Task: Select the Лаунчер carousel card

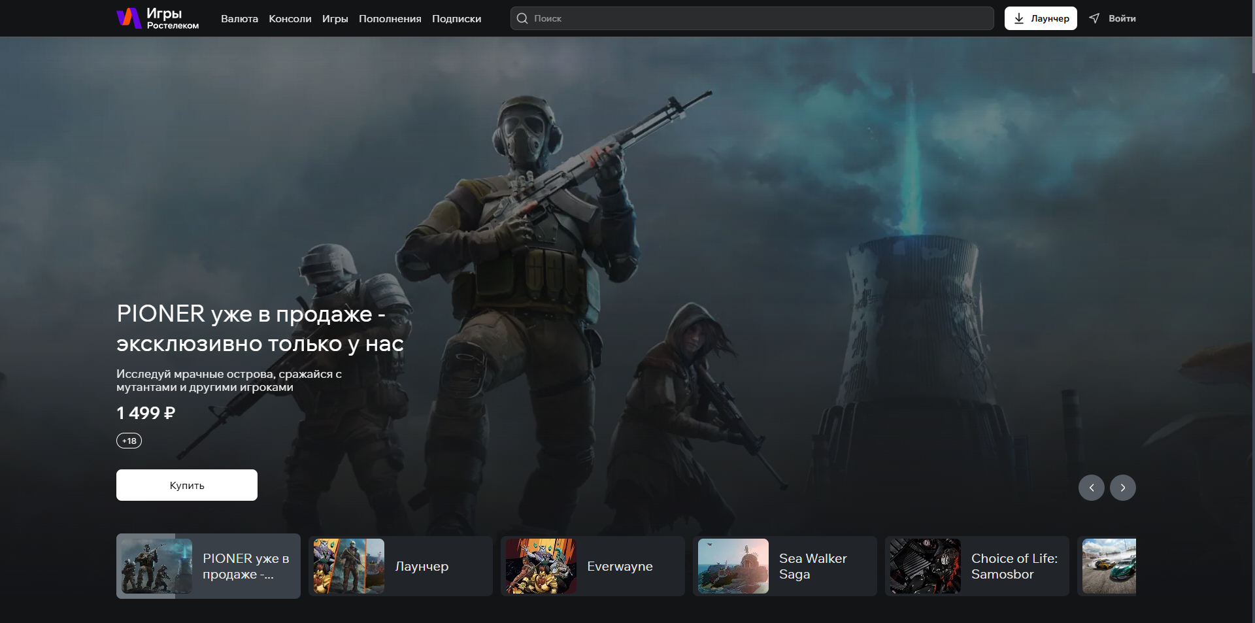Action: [400, 566]
